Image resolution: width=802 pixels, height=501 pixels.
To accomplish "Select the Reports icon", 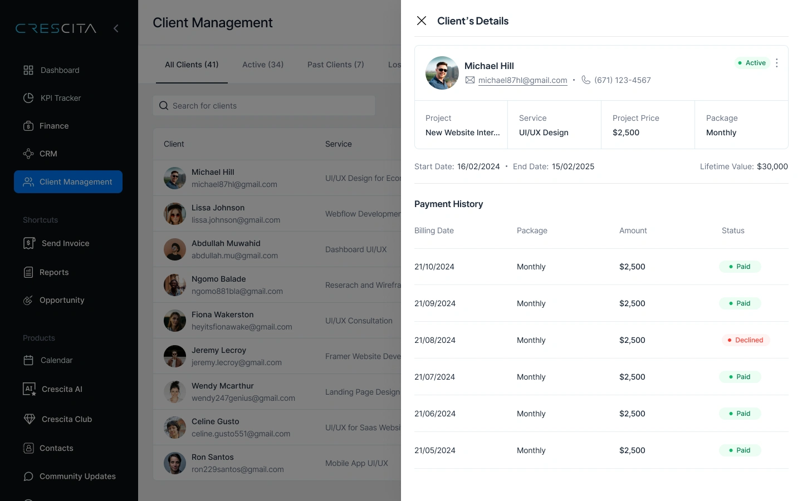I will [x=29, y=272].
